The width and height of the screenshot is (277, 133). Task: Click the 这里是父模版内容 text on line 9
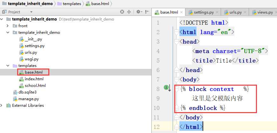click(x=218, y=99)
